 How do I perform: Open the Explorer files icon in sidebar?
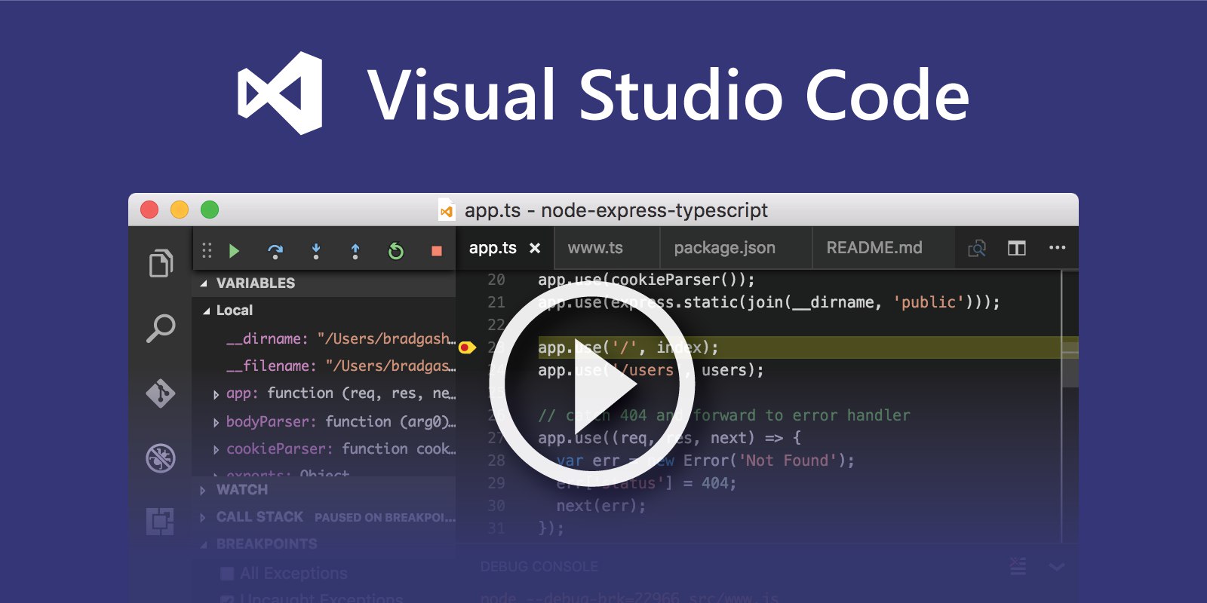161,263
